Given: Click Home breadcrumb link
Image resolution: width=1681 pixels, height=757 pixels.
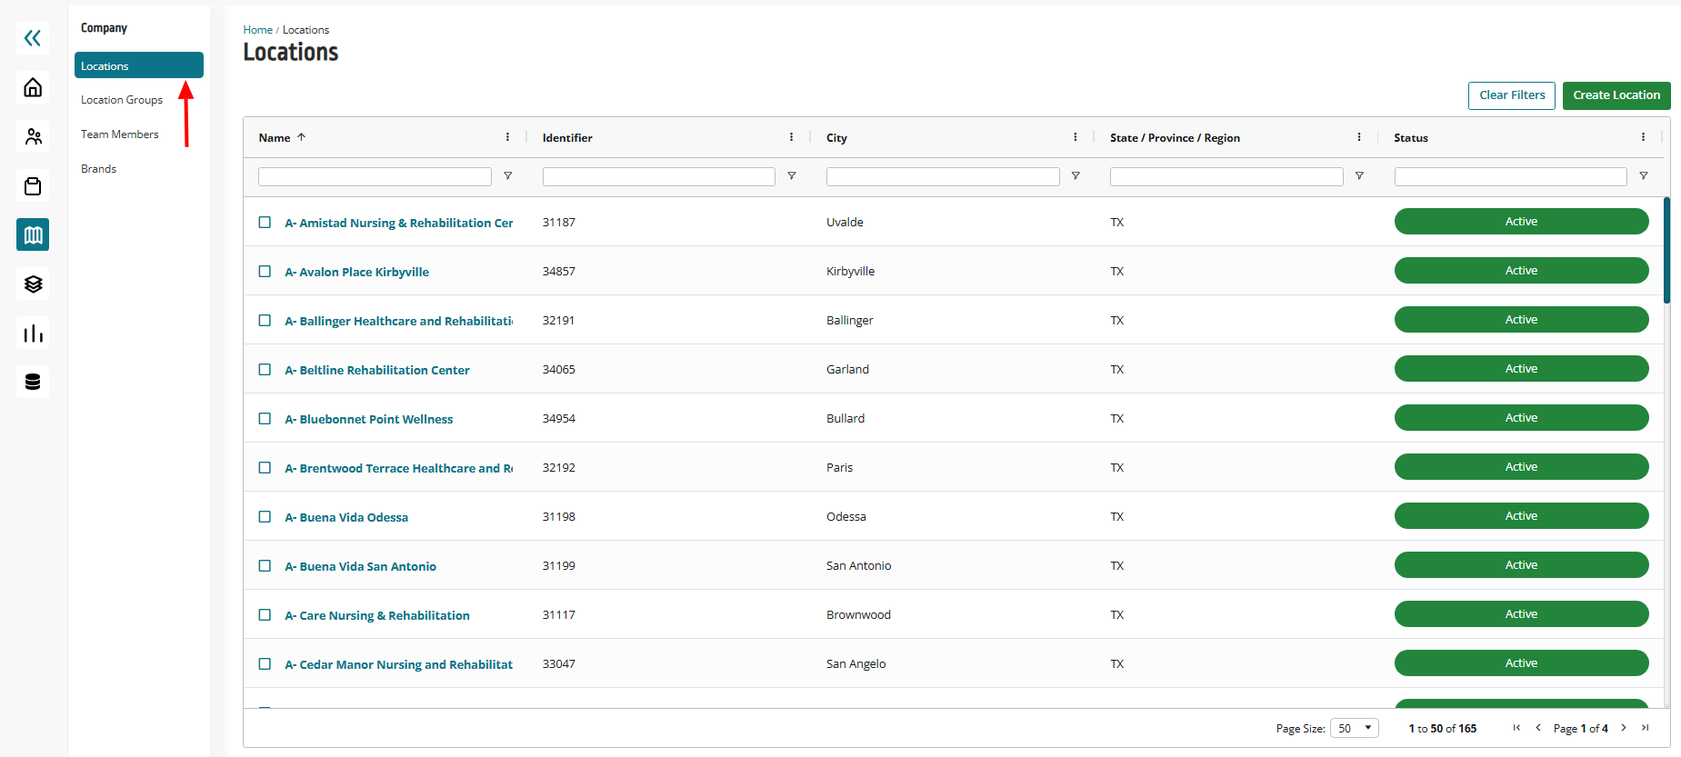Looking at the screenshot, I should click(x=257, y=30).
